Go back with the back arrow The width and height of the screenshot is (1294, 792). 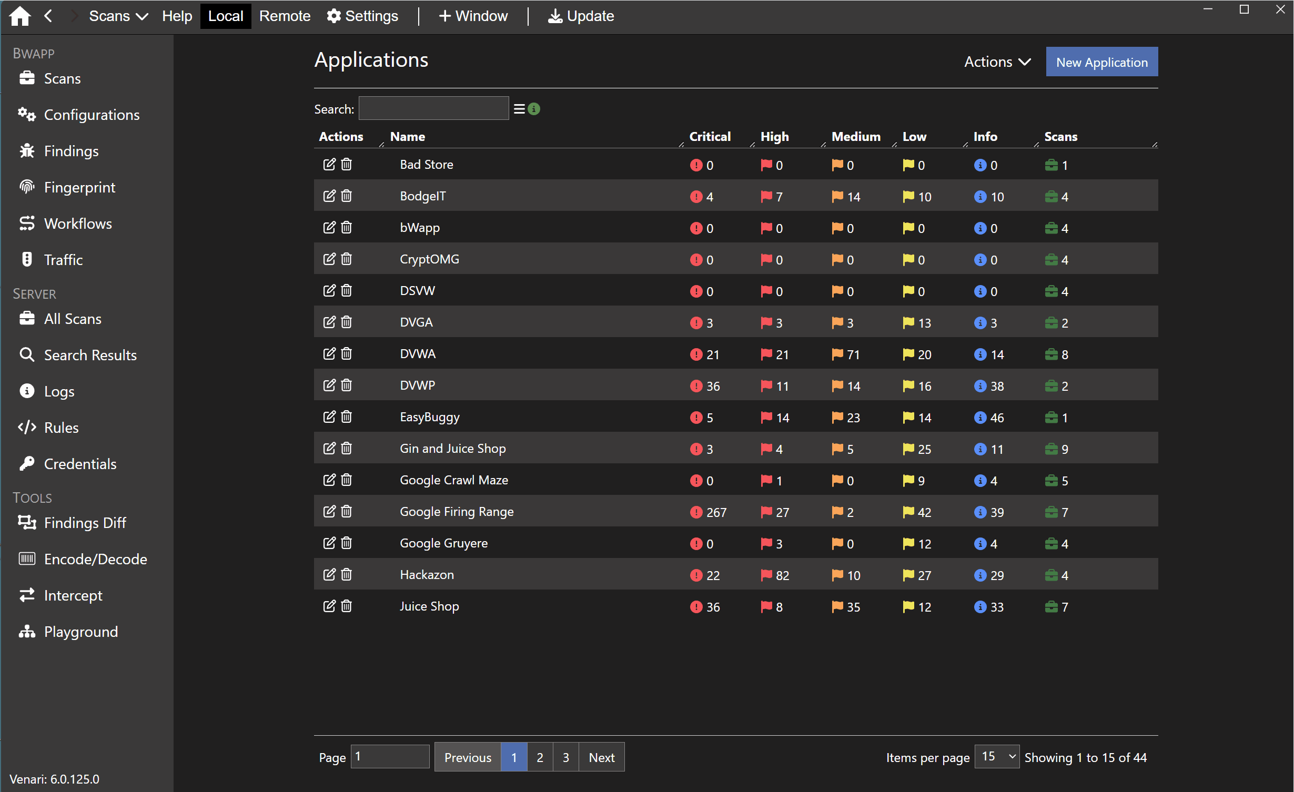[48, 16]
